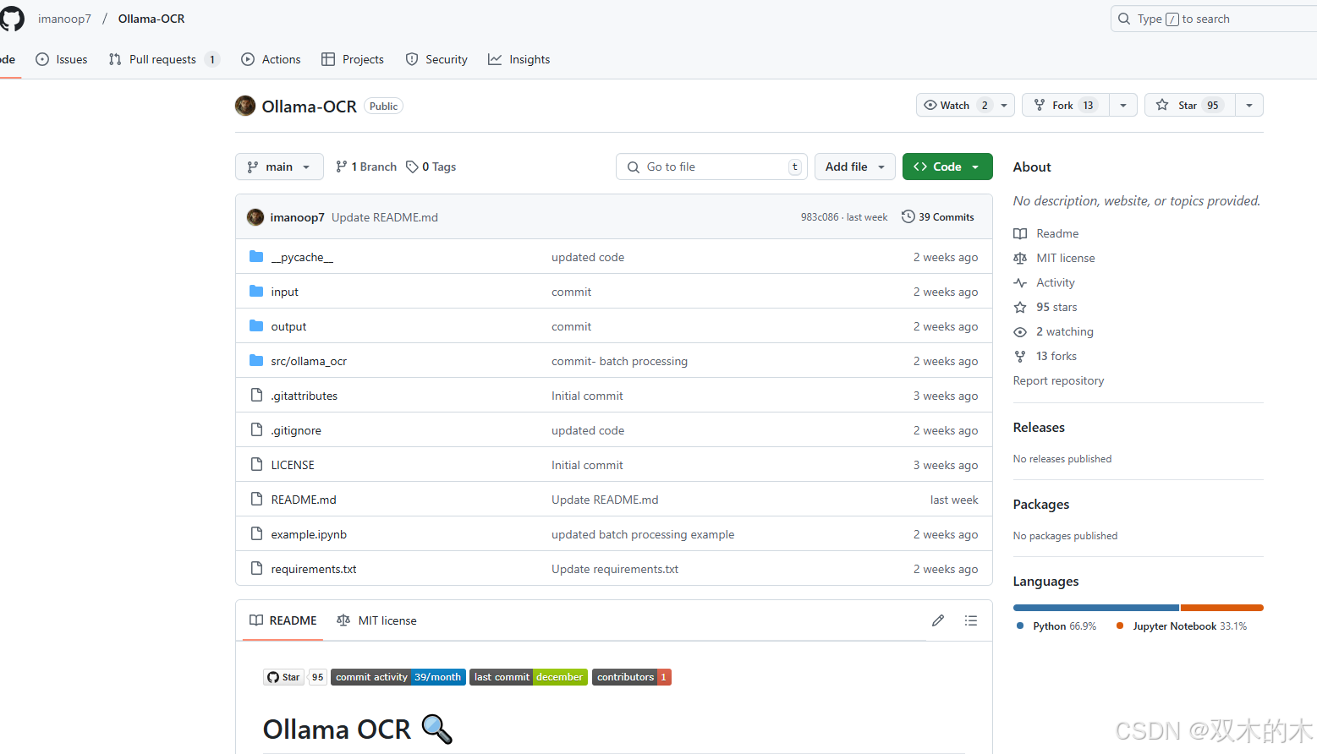Click the output folder icon
Screen dimensions: 1317x754
coord(256,325)
